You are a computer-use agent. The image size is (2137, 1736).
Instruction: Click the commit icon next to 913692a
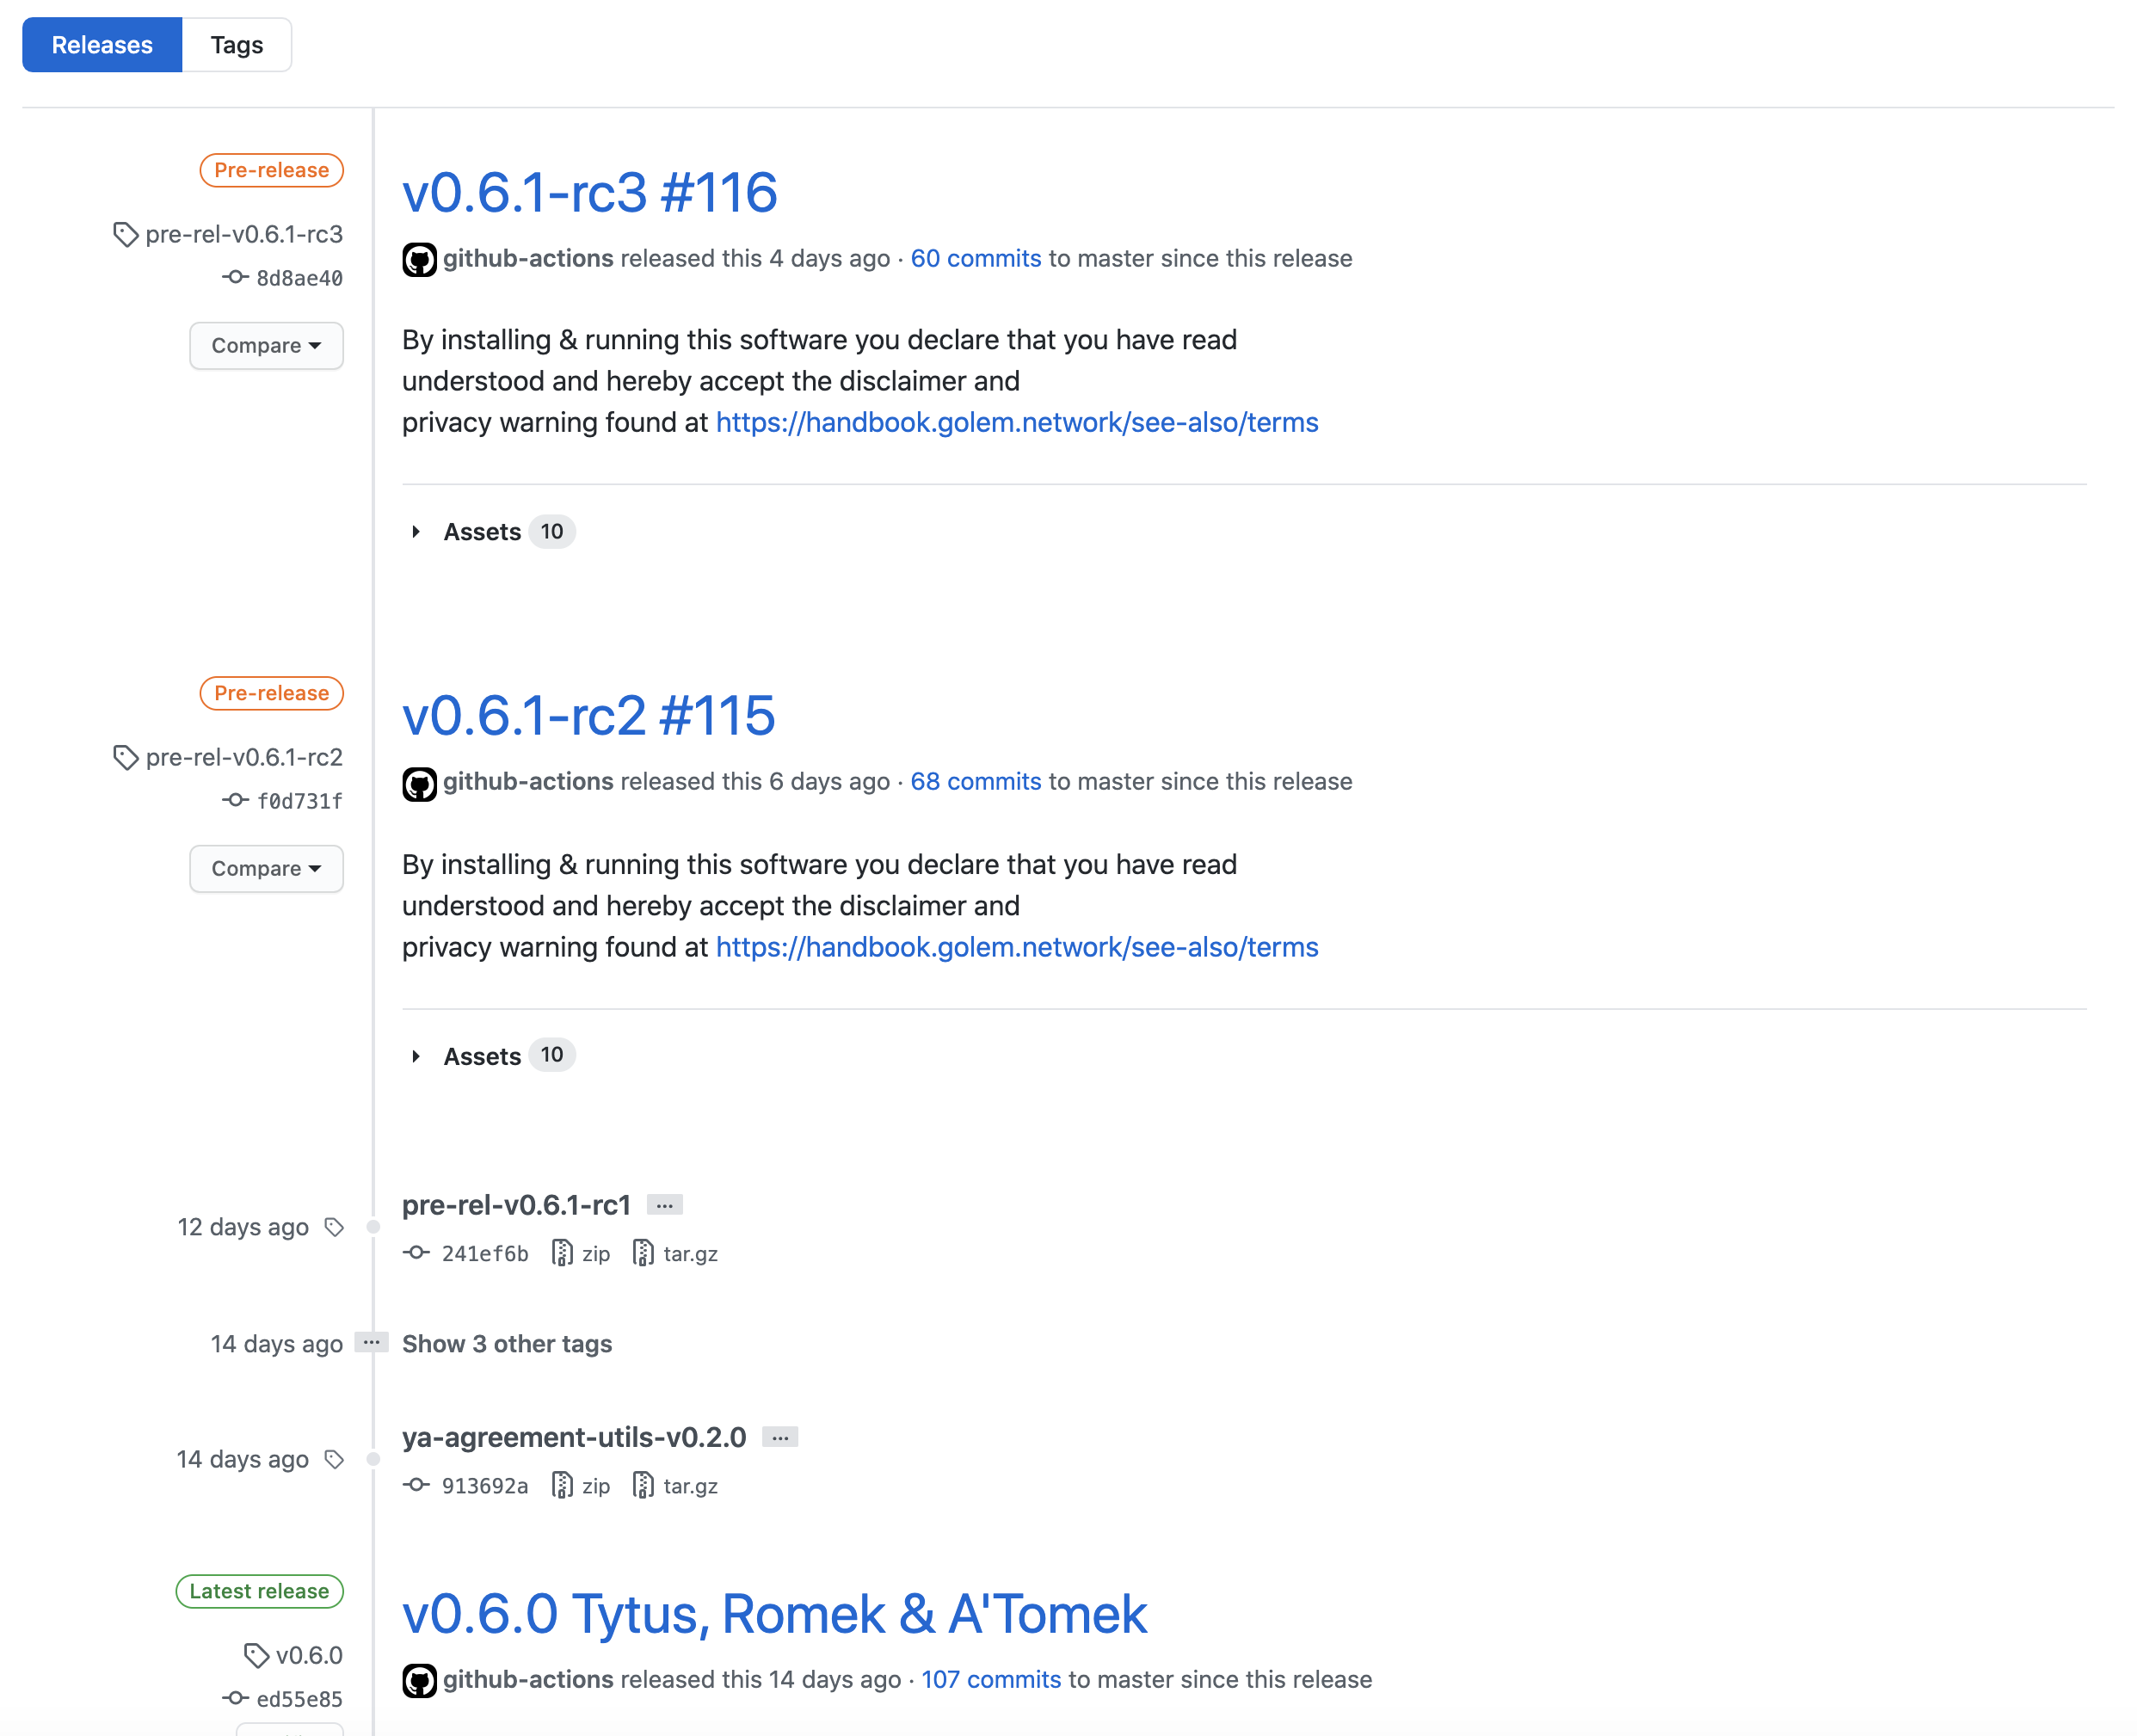click(x=416, y=1485)
